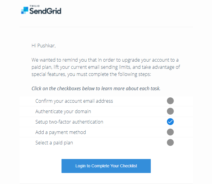
Task: Open the Authenticate your domain task
Action: [x=63, y=111]
